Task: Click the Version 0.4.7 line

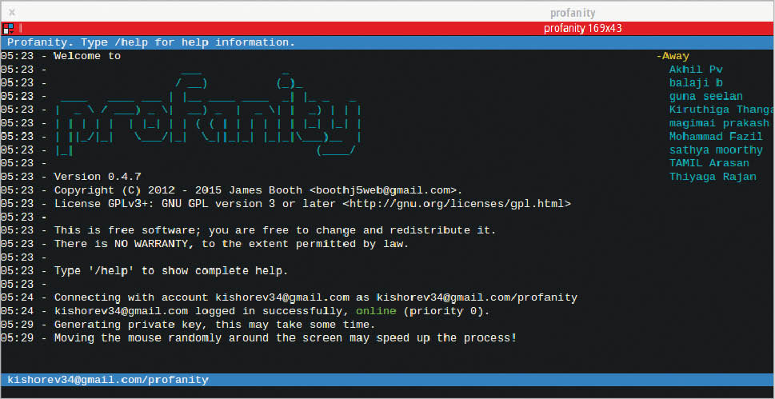Action: click(x=98, y=177)
